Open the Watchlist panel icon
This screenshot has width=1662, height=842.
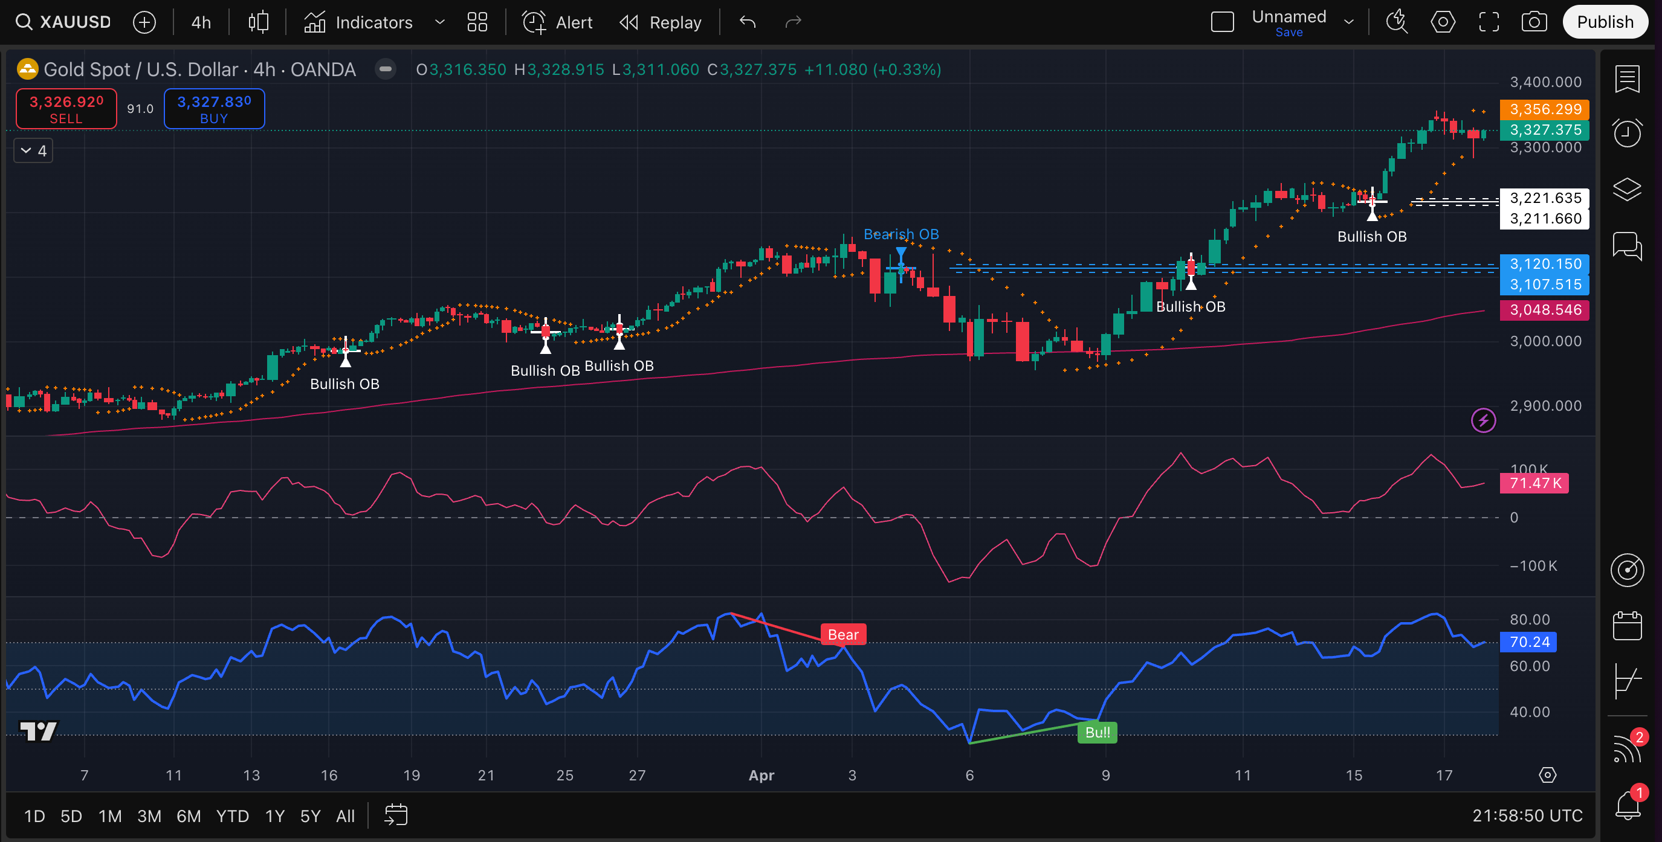1626,79
